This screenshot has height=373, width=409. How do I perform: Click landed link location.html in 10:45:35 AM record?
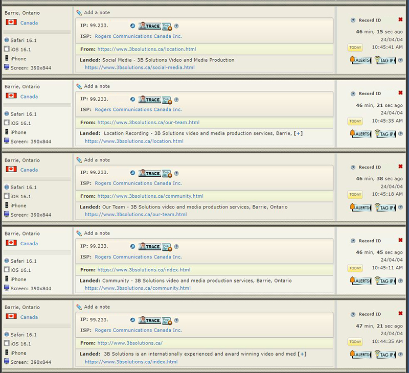click(134, 141)
